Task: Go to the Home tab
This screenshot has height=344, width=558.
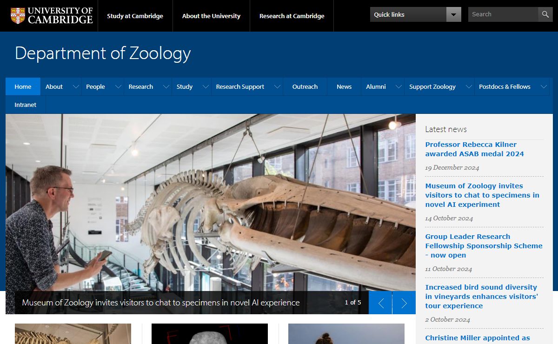Action: (x=23, y=87)
